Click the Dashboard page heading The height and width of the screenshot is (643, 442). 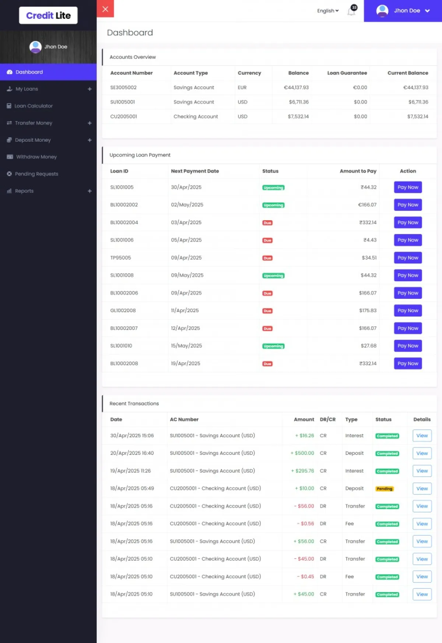click(x=130, y=33)
